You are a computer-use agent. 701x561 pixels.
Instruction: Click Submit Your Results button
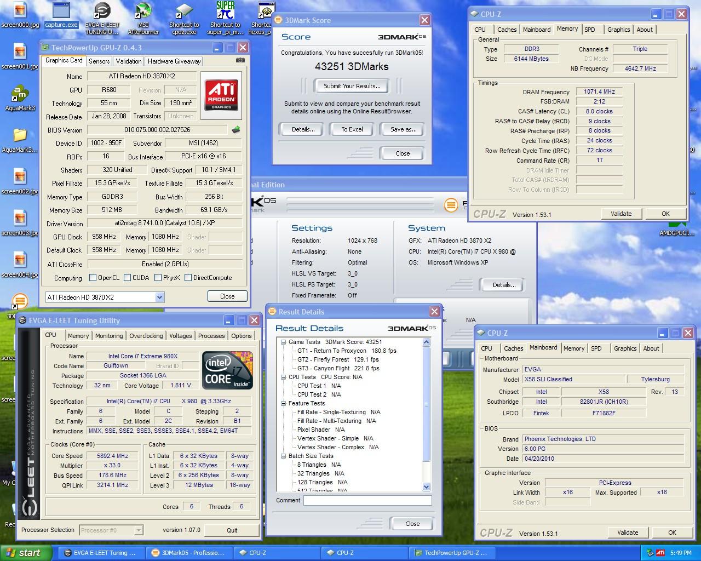click(352, 86)
